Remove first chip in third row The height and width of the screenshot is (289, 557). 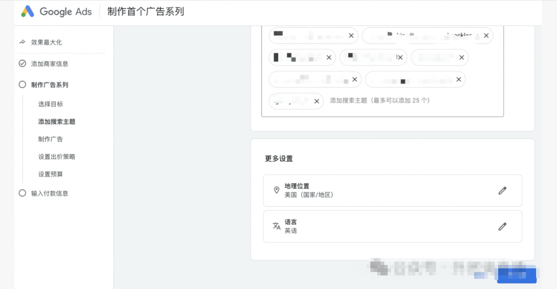[355, 79]
